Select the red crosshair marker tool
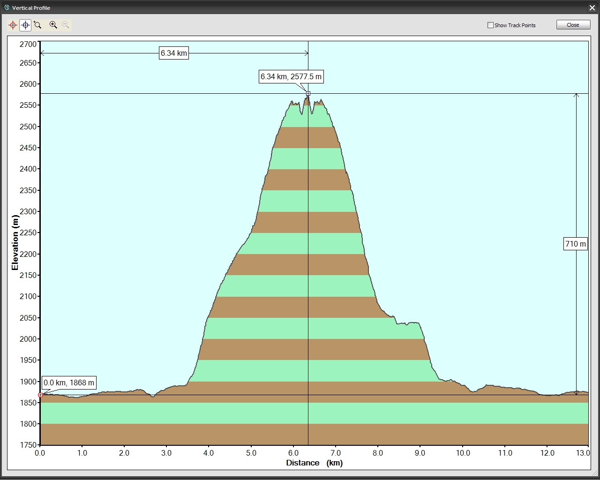Image resolution: width=600 pixels, height=480 pixels. tap(13, 25)
